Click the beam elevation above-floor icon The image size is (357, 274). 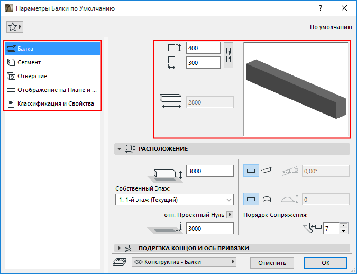click(x=165, y=175)
